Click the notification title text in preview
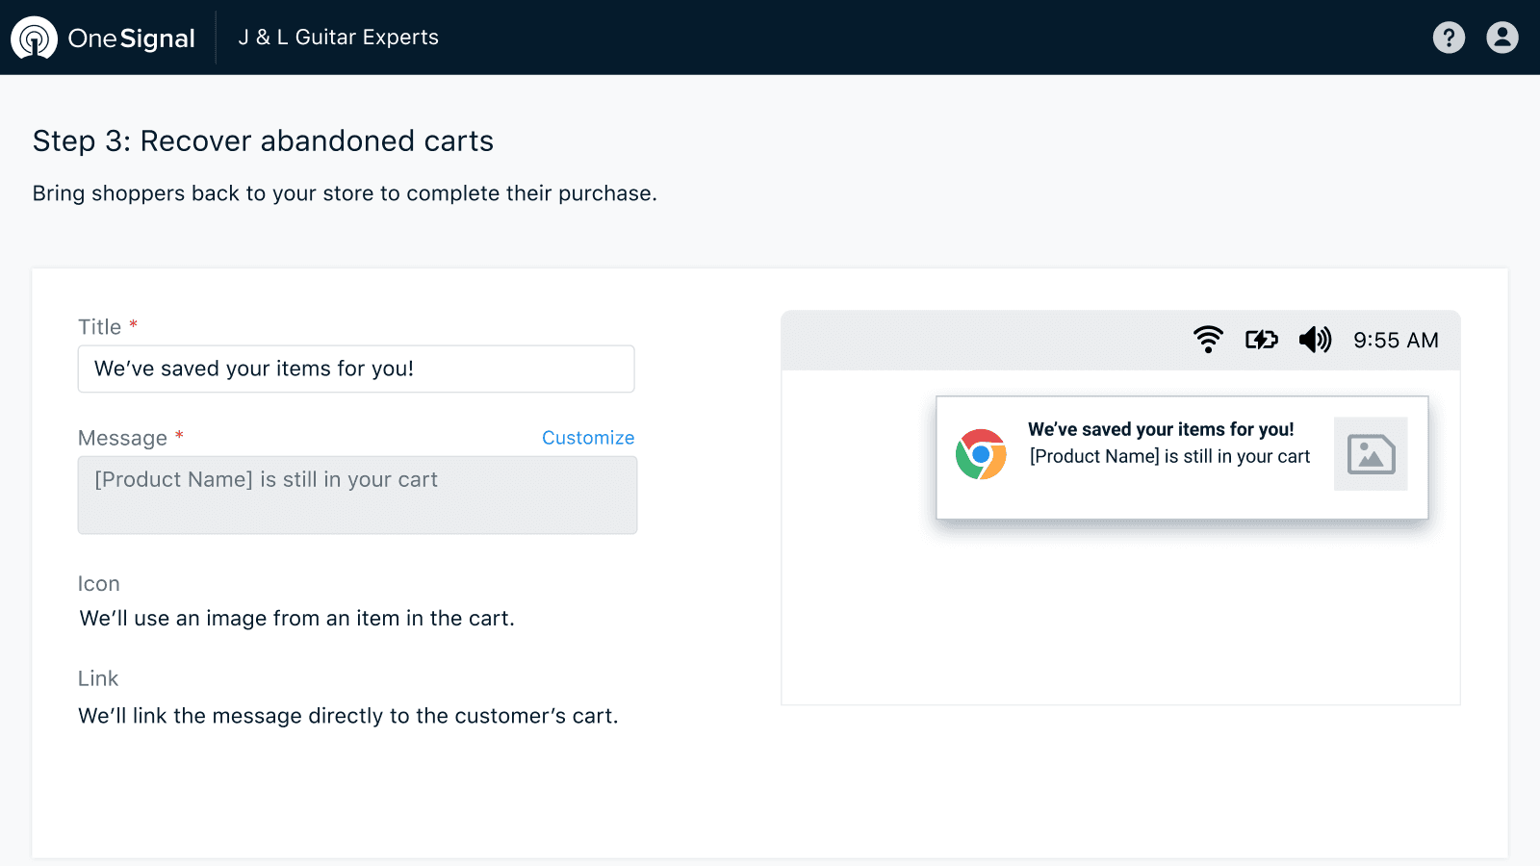The height and width of the screenshot is (866, 1540). point(1162,429)
